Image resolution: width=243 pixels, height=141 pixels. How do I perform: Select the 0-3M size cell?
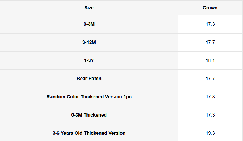click(x=89, y=24)
